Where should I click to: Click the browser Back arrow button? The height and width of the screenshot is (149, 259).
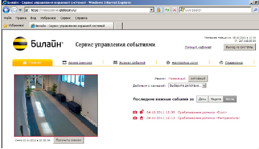(6, 10)
